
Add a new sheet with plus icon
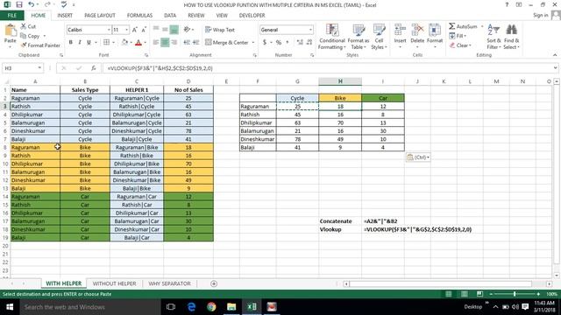coord(214,283)
